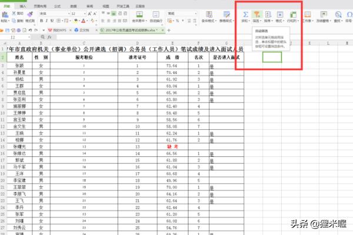Viewport: 353px width, 235px height.
Task: Switch to the Page Layout ribbon tab
Action: 40,6
